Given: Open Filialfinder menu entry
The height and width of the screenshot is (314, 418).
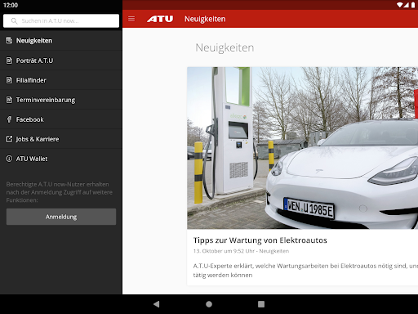Looking at the screenshot, I should pos(61,80).
